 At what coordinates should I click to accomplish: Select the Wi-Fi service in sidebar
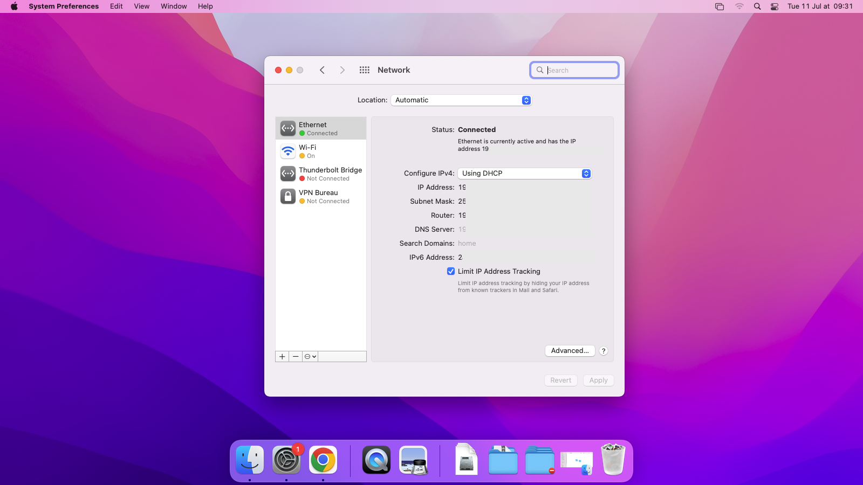pos(320,151)
